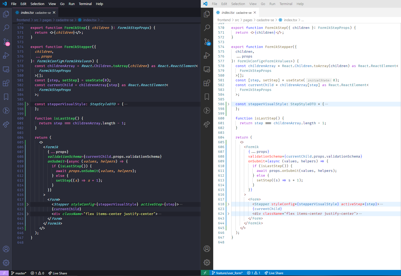This screenshot has height=276, width=401.
Task: Open problems count in light status bar
Action: point(253,273)
